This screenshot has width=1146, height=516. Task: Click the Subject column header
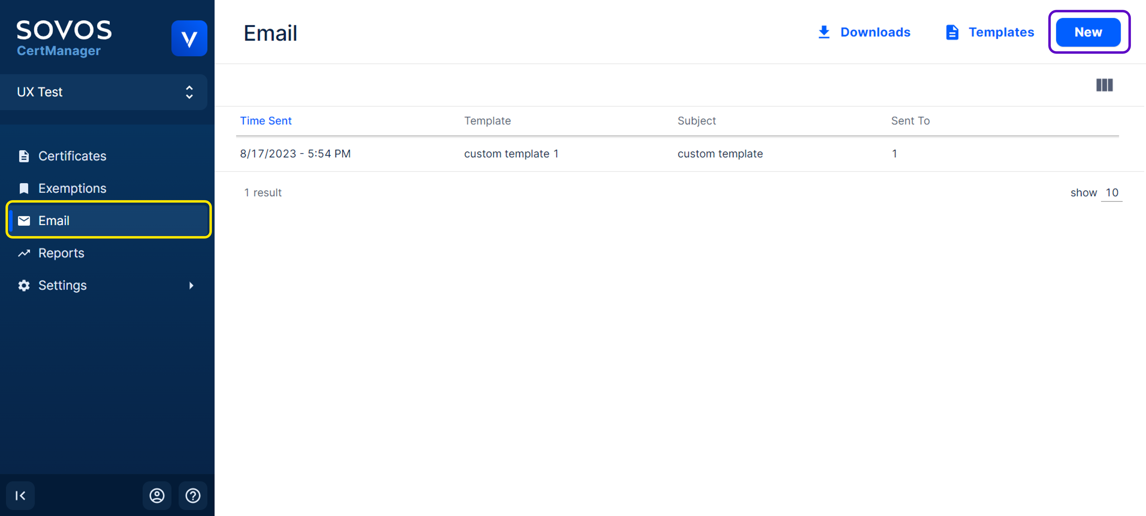pyautogui.click(x=696, y=120)
